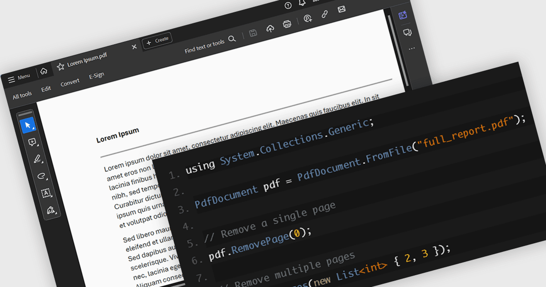Click the Create button

157,41
